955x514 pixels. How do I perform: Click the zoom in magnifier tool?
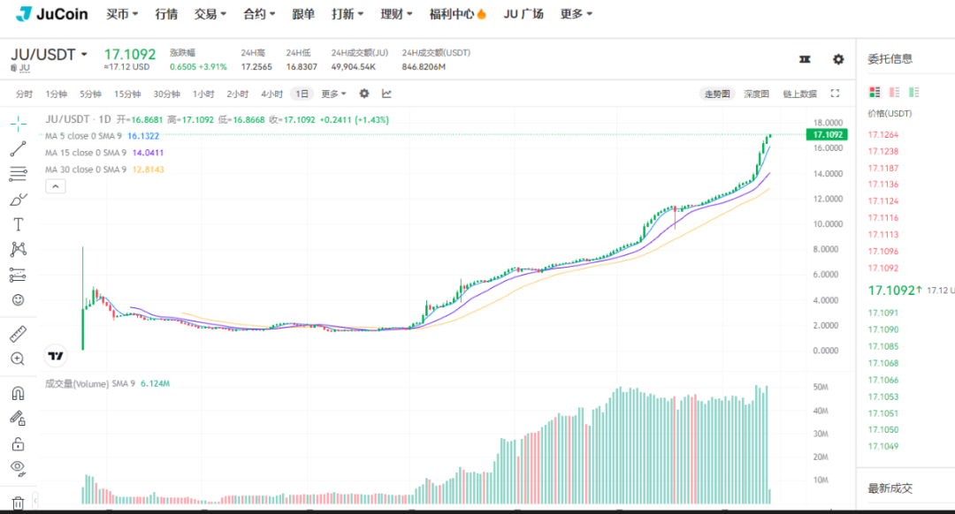click(18, 359)
